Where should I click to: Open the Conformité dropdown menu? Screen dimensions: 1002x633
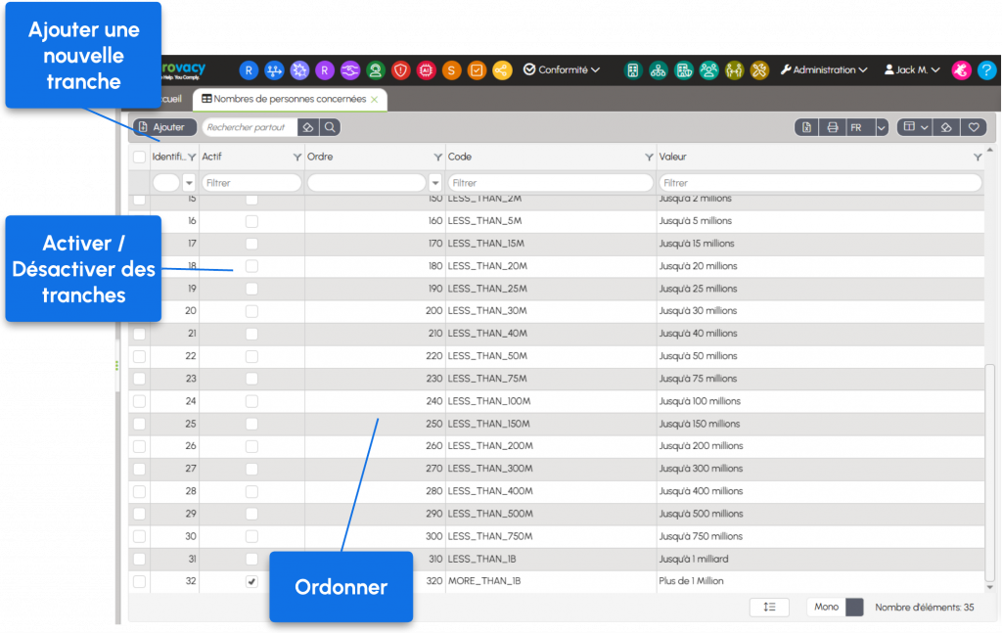[561, 69]
